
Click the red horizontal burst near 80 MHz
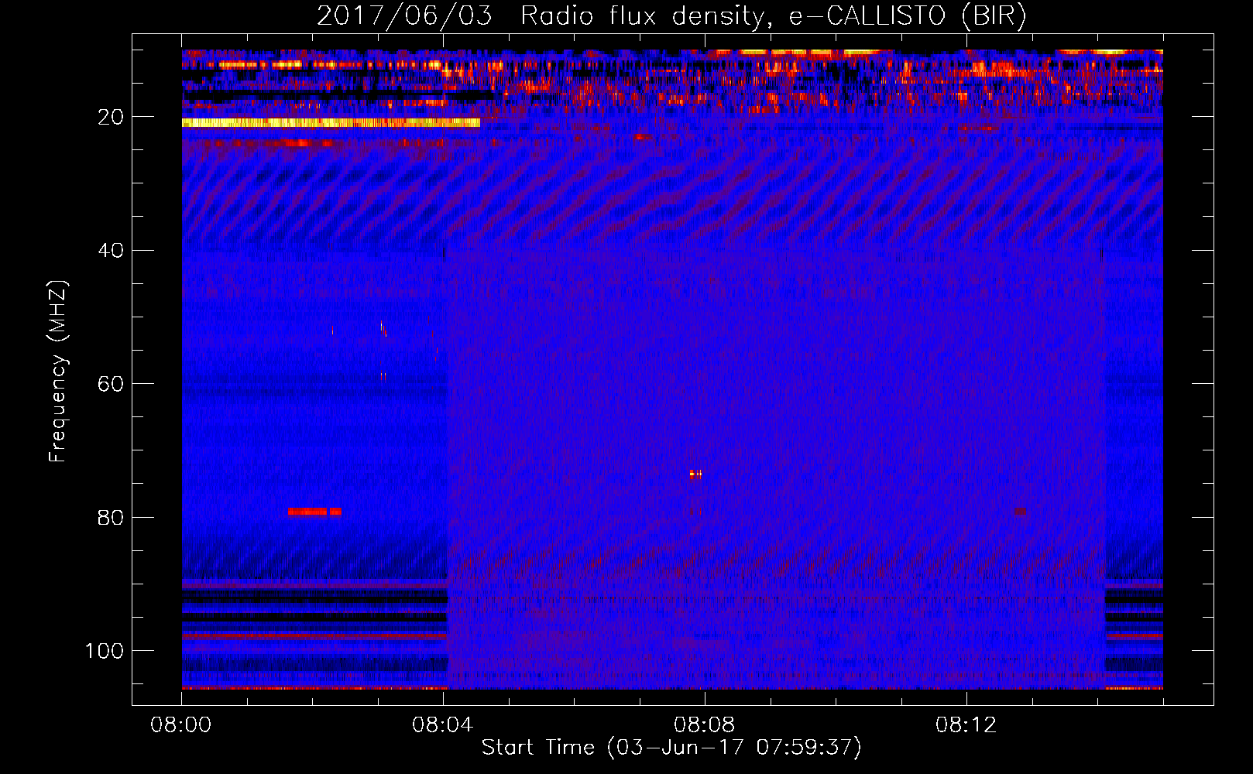(x=314, y=512)
